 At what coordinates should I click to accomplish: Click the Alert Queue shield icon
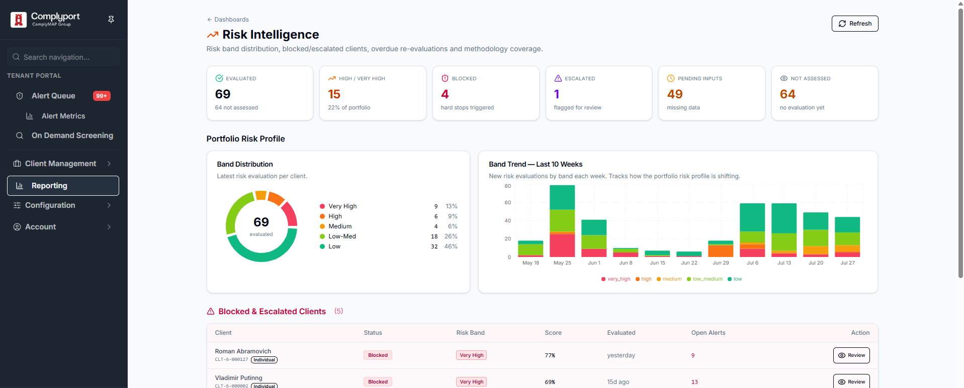click(20, 96)
